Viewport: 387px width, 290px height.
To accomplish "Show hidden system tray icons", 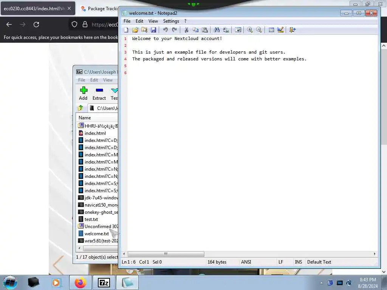I will coord(321,283).
